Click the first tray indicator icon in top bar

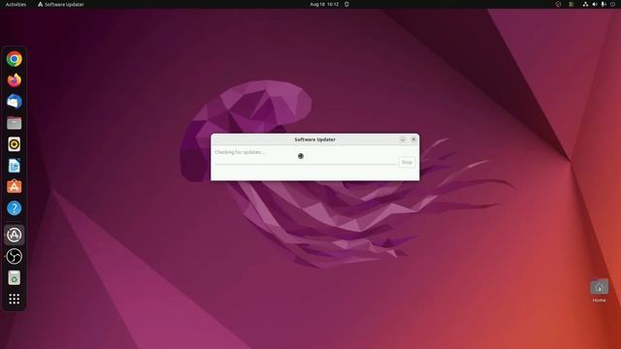pos(558,4)
